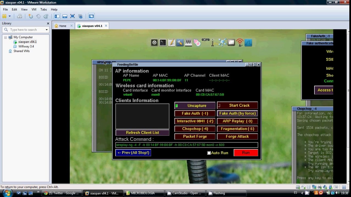Click the Prev (All Stop!) button
351x197 pixels.
tap(133, 153)
